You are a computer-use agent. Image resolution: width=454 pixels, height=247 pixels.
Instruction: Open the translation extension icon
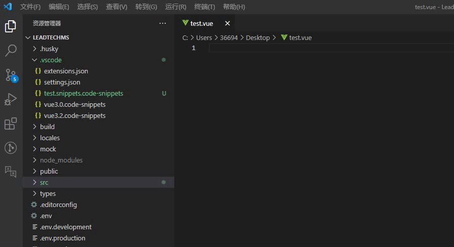click(x=11, y=172)
